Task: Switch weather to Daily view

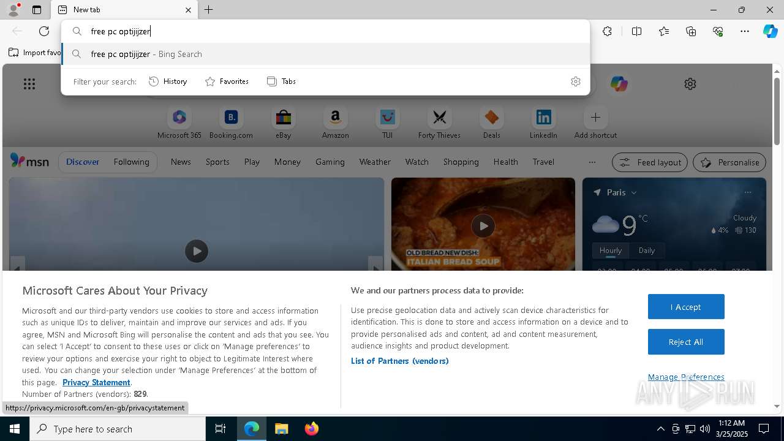Action: click(647, 251)
